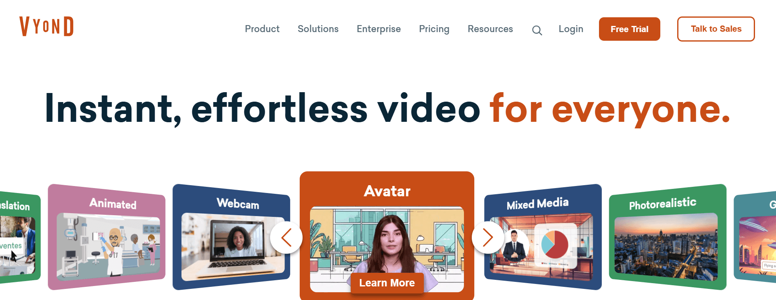Select the partially visible translation card
The image size is (776, 300).
click(x=20, y=237)
